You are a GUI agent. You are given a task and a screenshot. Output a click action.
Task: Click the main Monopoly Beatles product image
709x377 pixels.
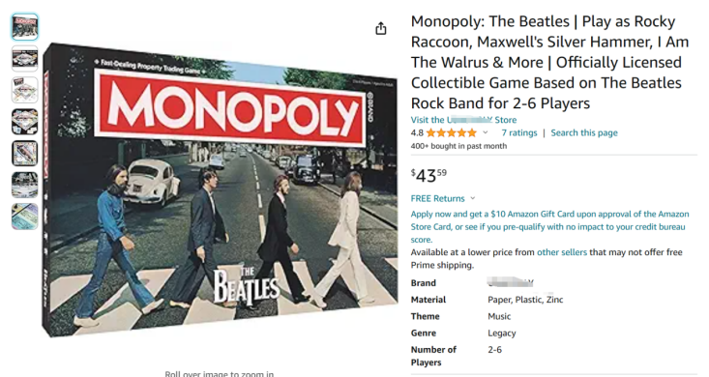[x=221, y=189]
